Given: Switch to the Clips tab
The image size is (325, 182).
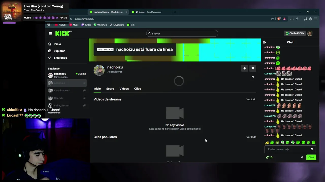Looking at the screenshot, I should coord(138,89).
